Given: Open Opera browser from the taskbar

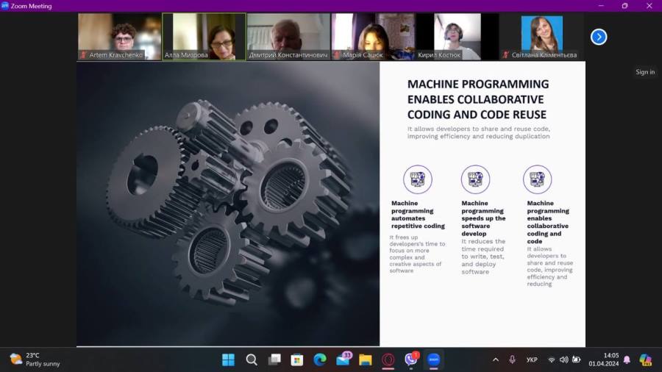Looking at the screenshot, I should tap(388, 360).
